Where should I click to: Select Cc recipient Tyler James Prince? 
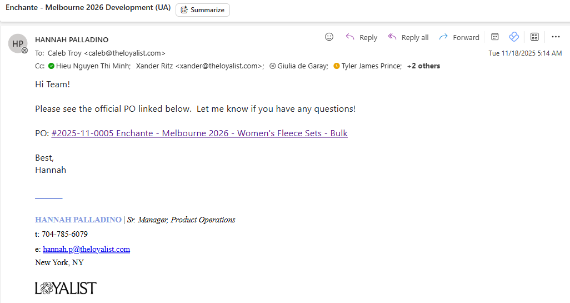tap(371, 66)
